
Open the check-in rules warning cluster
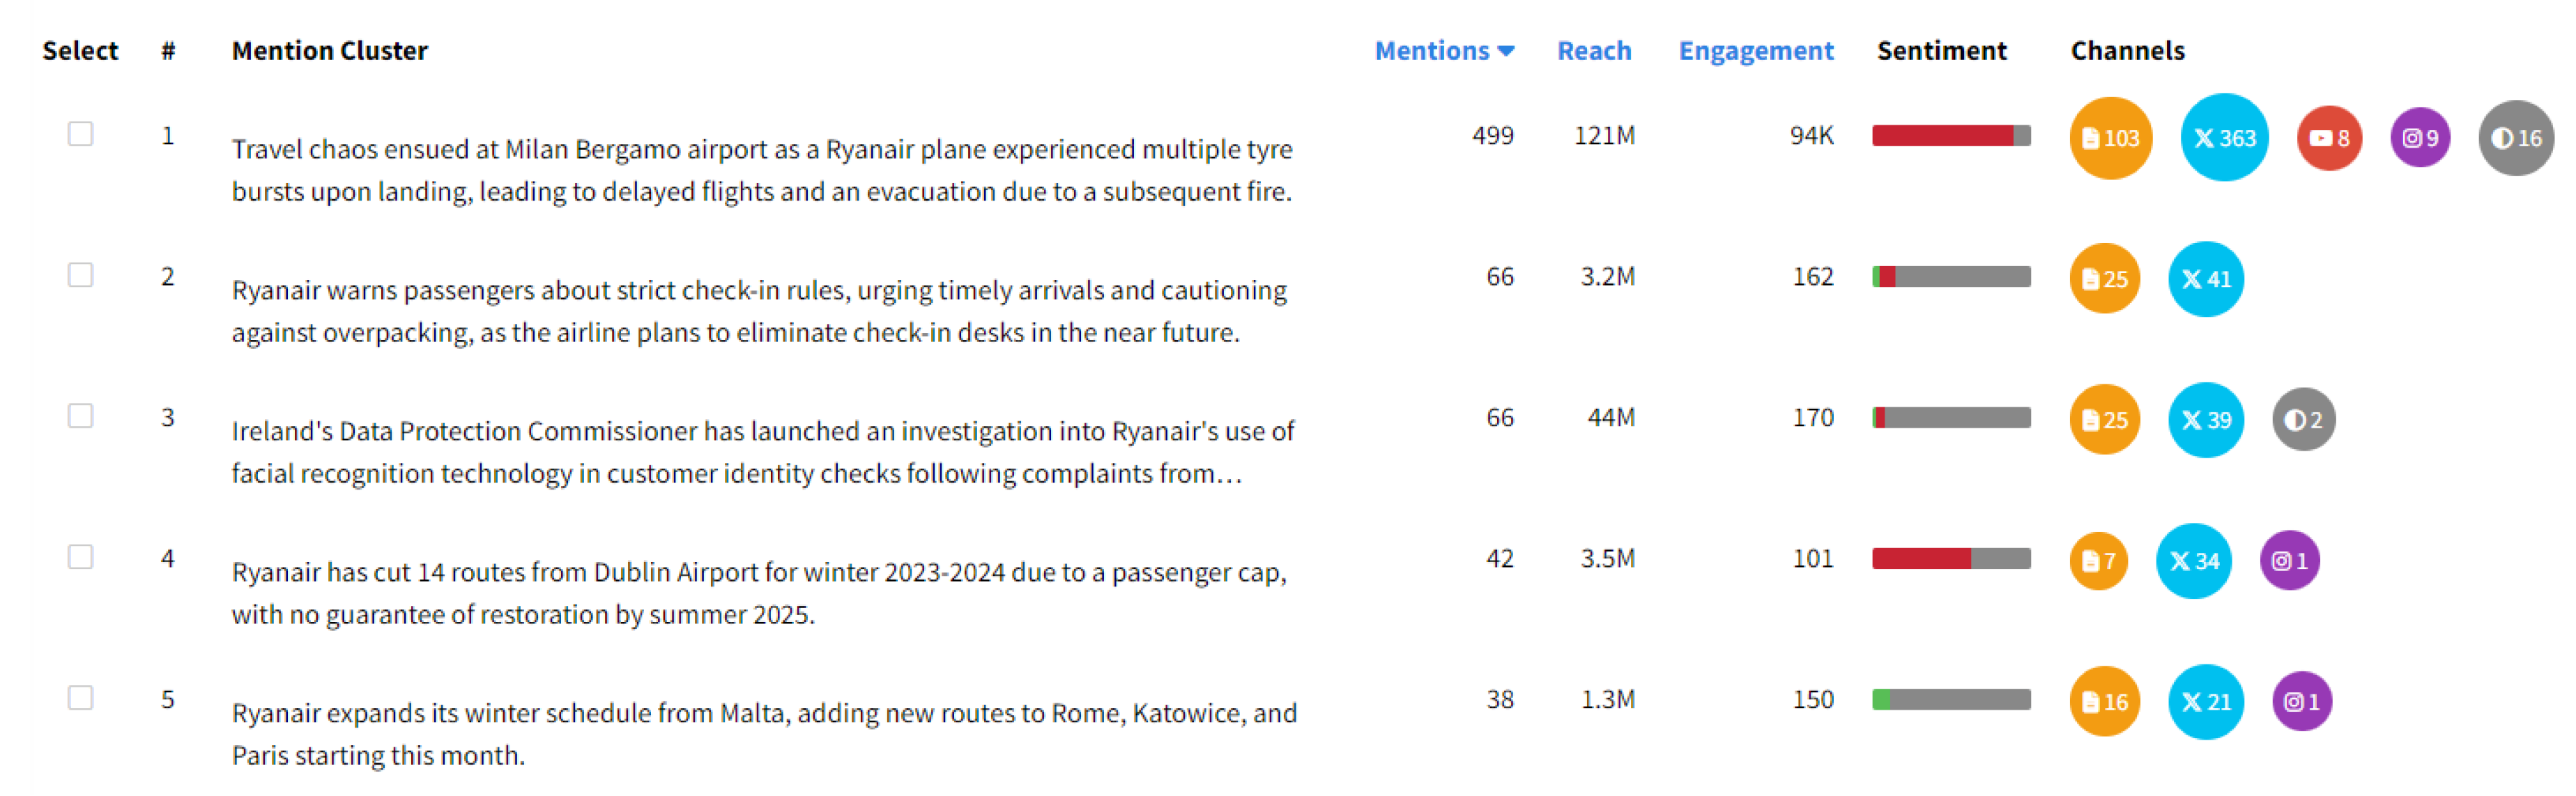point(758,311)
